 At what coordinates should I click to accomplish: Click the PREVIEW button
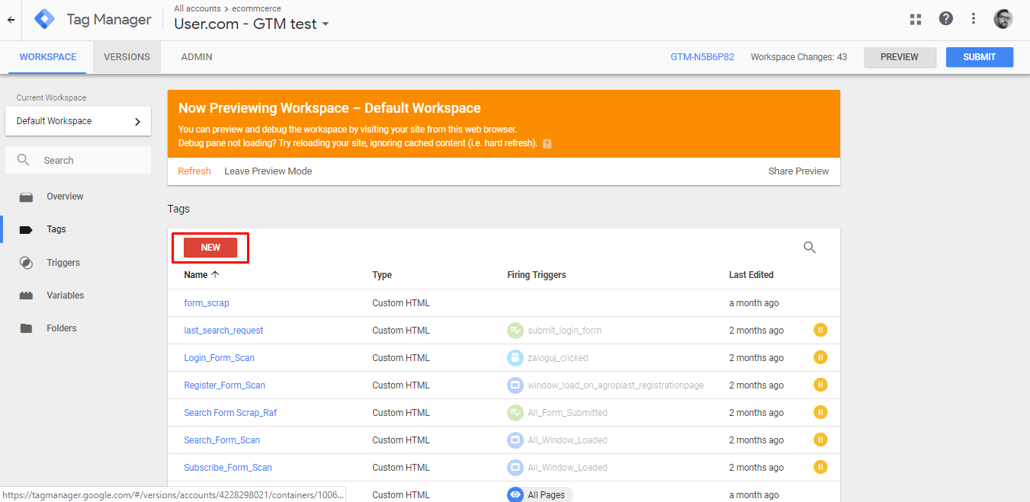coord(900,57)
